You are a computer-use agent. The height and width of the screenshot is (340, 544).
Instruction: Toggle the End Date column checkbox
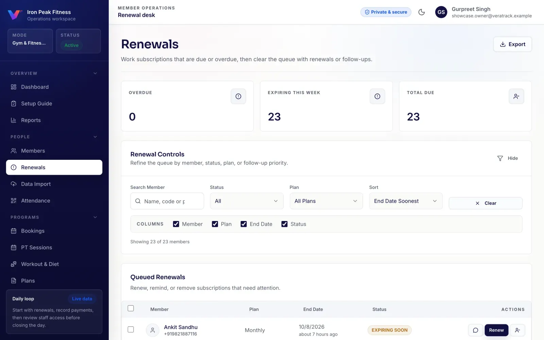click(244, 224)
